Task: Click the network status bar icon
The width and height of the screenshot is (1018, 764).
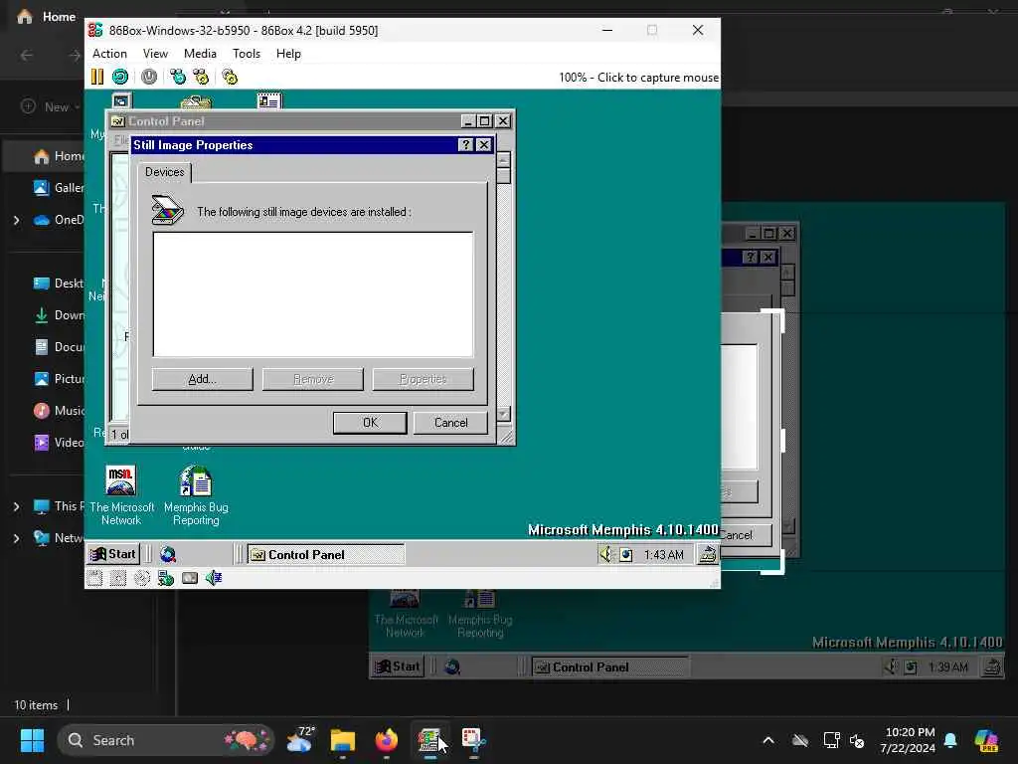Action: (x=166, y=578)
